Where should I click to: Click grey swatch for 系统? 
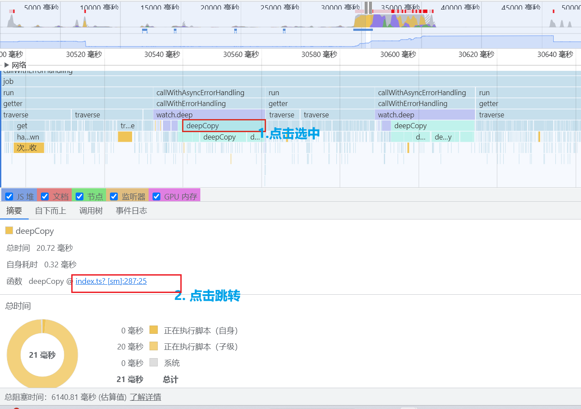pyautogui.click(x=153, y=362)
